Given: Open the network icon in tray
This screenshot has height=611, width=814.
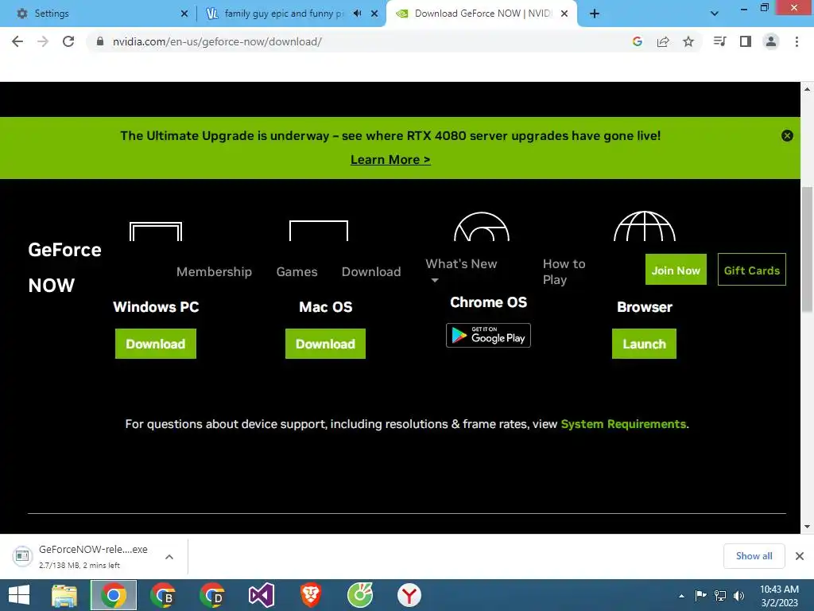Looking at the screenshot, I should [x=720, y=596].
